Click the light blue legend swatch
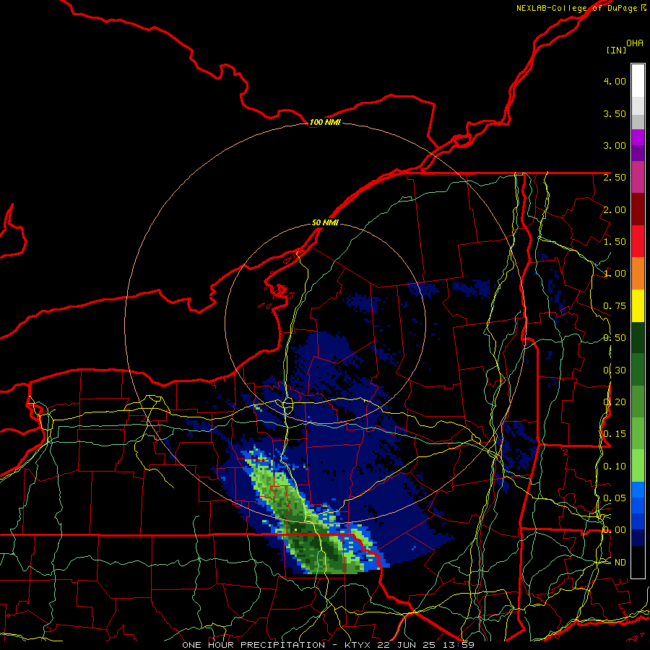 [x=638, y=490]
